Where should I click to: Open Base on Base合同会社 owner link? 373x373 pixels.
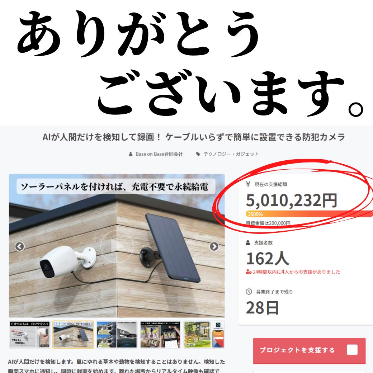(159, 154)
